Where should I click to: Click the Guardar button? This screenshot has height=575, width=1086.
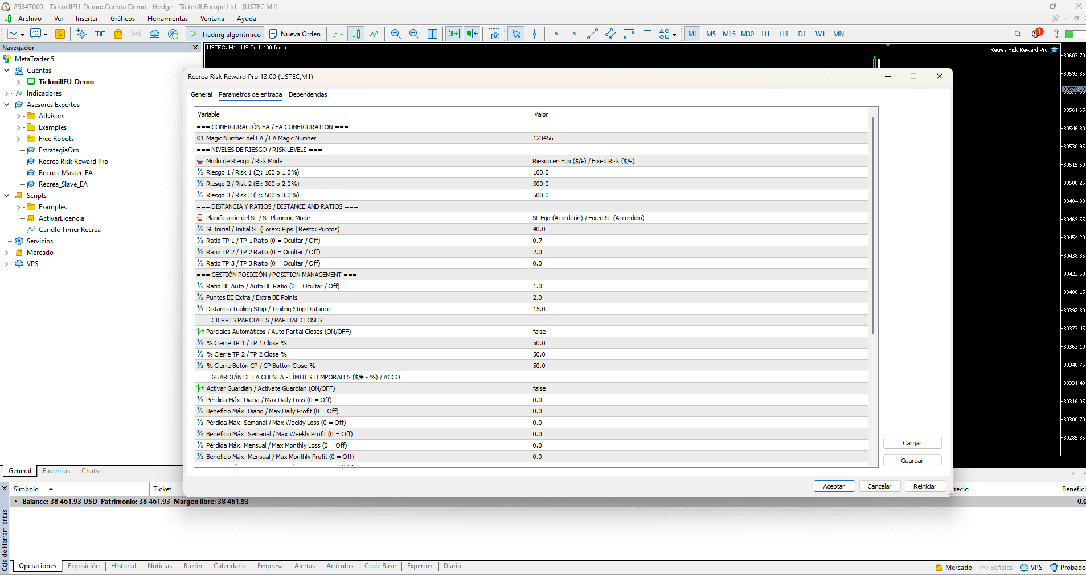coord(912,461)
